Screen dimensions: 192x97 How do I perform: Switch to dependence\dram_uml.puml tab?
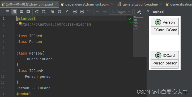(87, 4)
